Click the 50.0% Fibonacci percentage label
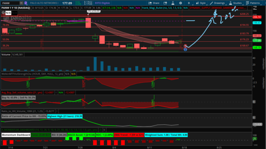Screen dimensions: 266x149 [6, 39]
